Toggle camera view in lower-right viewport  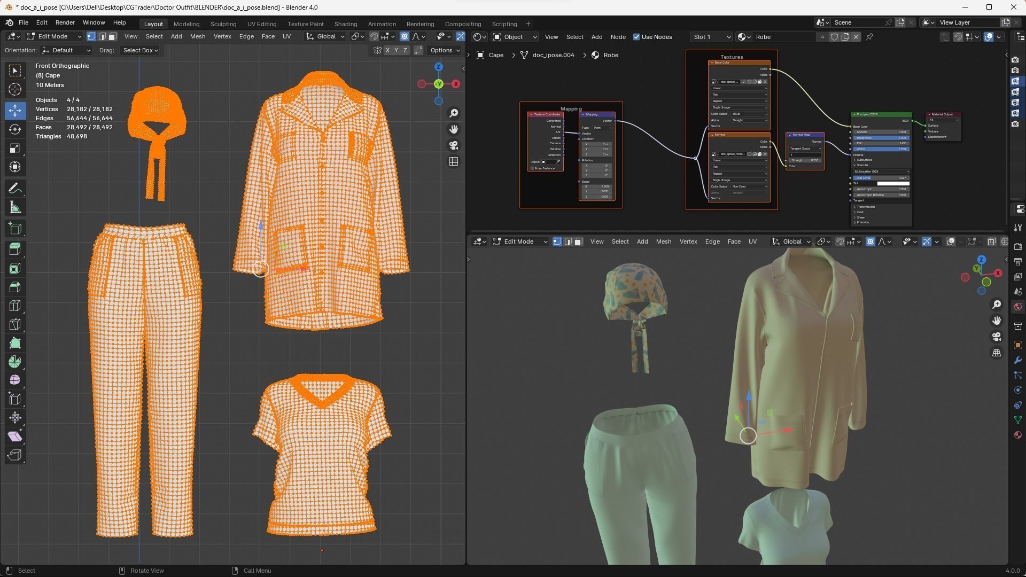click(997, 337)
